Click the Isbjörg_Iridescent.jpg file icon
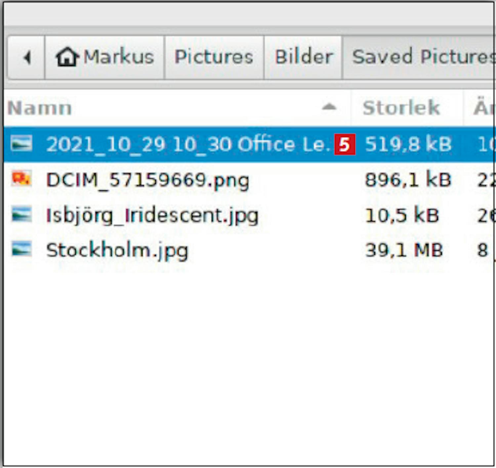 (x=22, y=214)
